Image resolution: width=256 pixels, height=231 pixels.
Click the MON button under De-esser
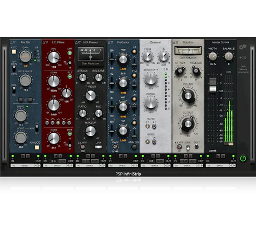click(160, 161)
